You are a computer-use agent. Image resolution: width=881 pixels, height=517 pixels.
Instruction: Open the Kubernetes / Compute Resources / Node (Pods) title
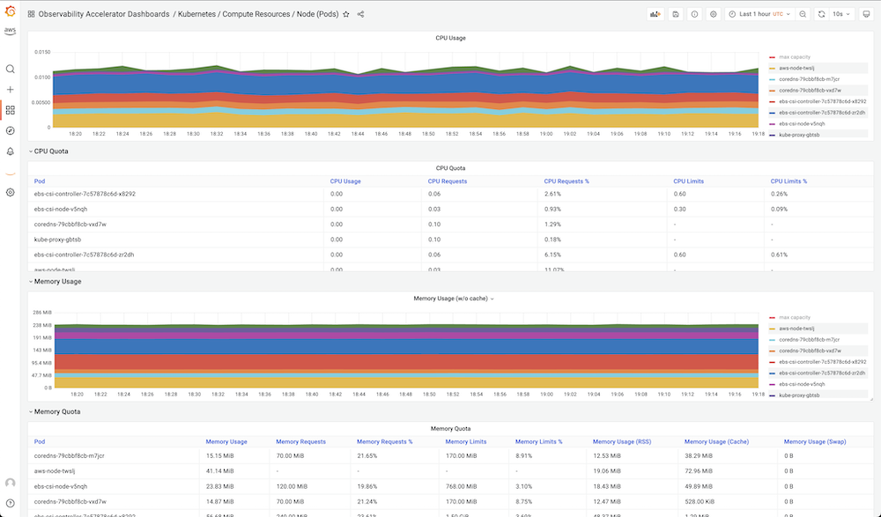258,14
